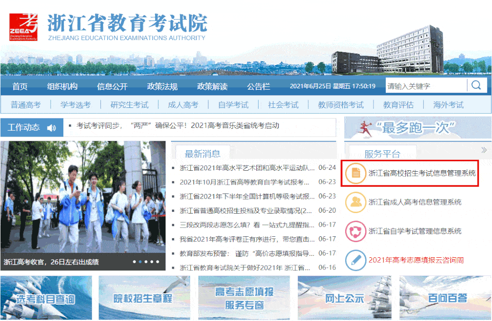Screen dimensions: 492x321
Task: Open the 教师资格考试 category tab
Action: (341, 105)
